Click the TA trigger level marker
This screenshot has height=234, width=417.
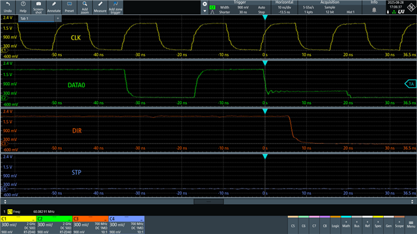pyautogui.click(x=410, y=84)
